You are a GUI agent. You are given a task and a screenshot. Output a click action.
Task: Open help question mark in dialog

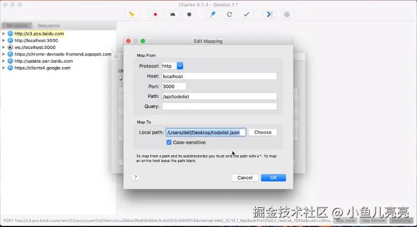click(x=135, y=178)
